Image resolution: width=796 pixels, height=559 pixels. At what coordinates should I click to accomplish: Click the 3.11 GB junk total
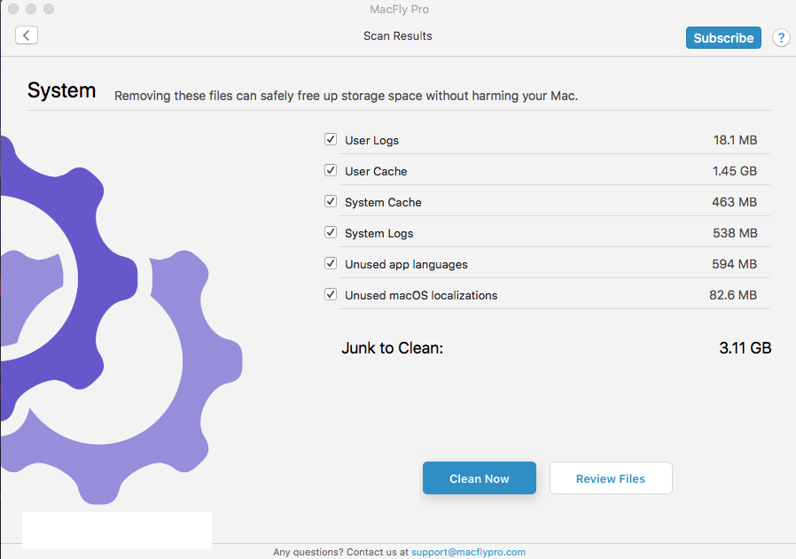click(x=745, y=348)
